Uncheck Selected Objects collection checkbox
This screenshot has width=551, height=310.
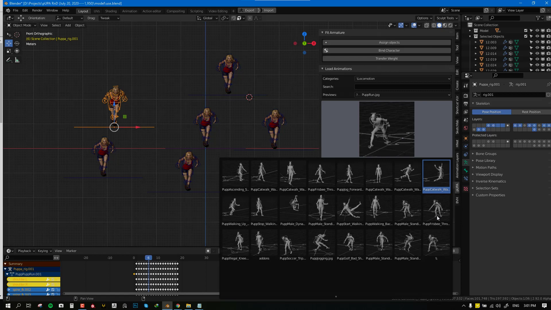tap(526, 36)
